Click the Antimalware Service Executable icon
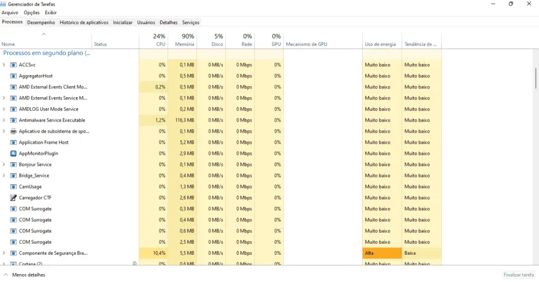The height and width of the screenshot is (282, 539). (13, 120)
